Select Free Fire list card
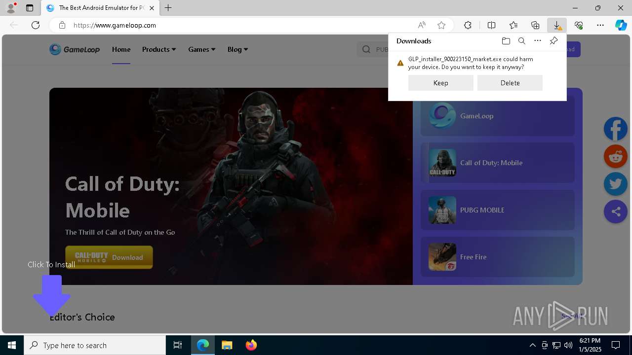This screenshot has height=355, width=632. pyautogui.click(x=498, y=257)
